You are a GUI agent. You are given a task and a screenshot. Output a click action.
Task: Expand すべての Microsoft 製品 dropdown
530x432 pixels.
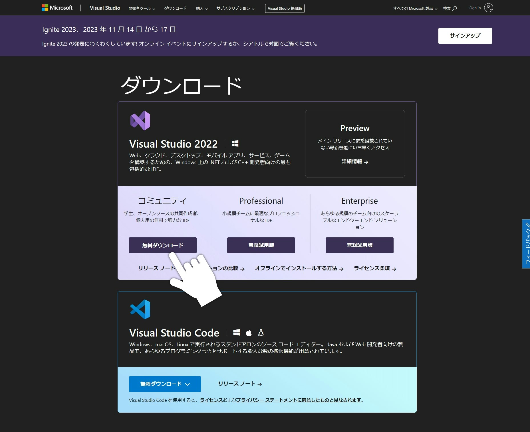tap(415, 9)
